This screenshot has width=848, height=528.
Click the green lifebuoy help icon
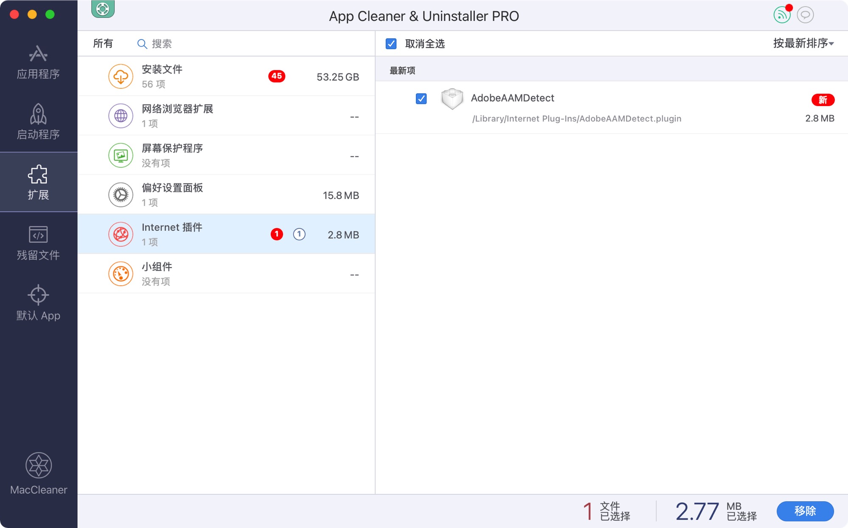click(x=103, y=9)
